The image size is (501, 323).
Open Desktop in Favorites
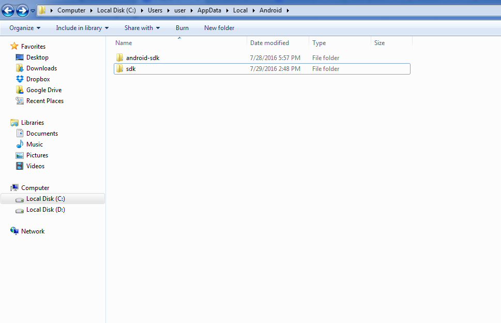click(x=37, y=57)
